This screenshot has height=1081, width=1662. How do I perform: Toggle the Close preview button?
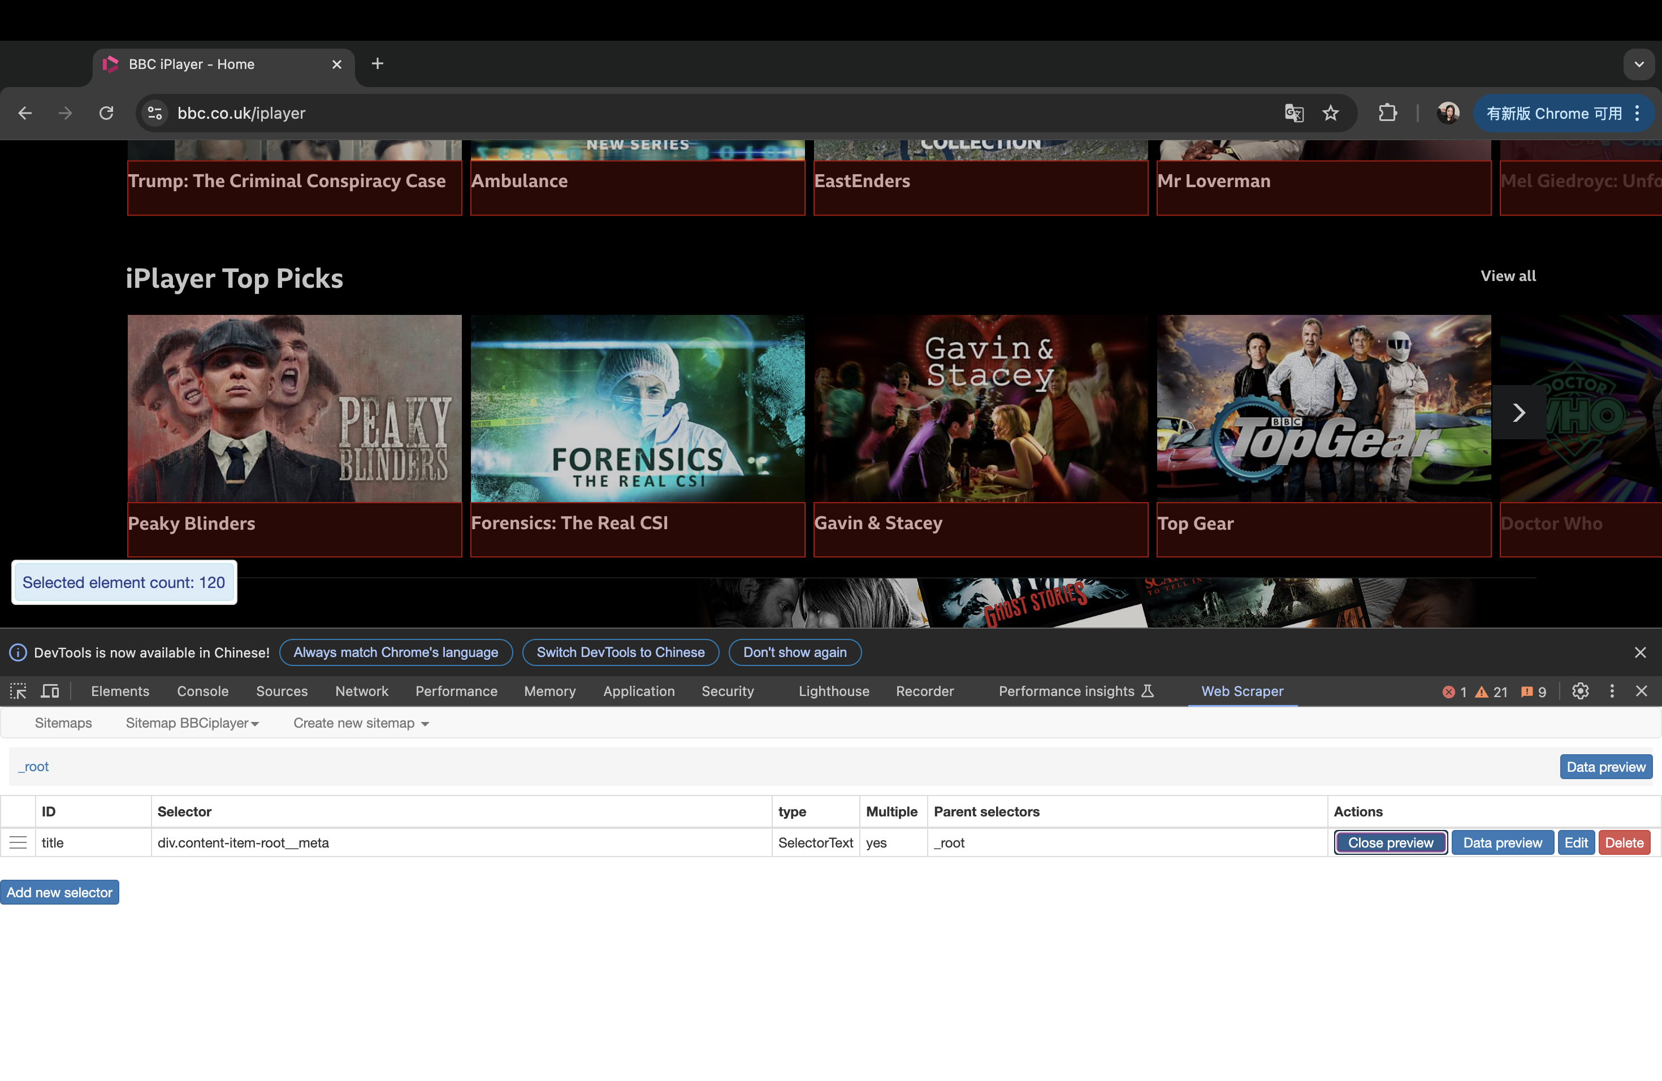(1390, 843)
